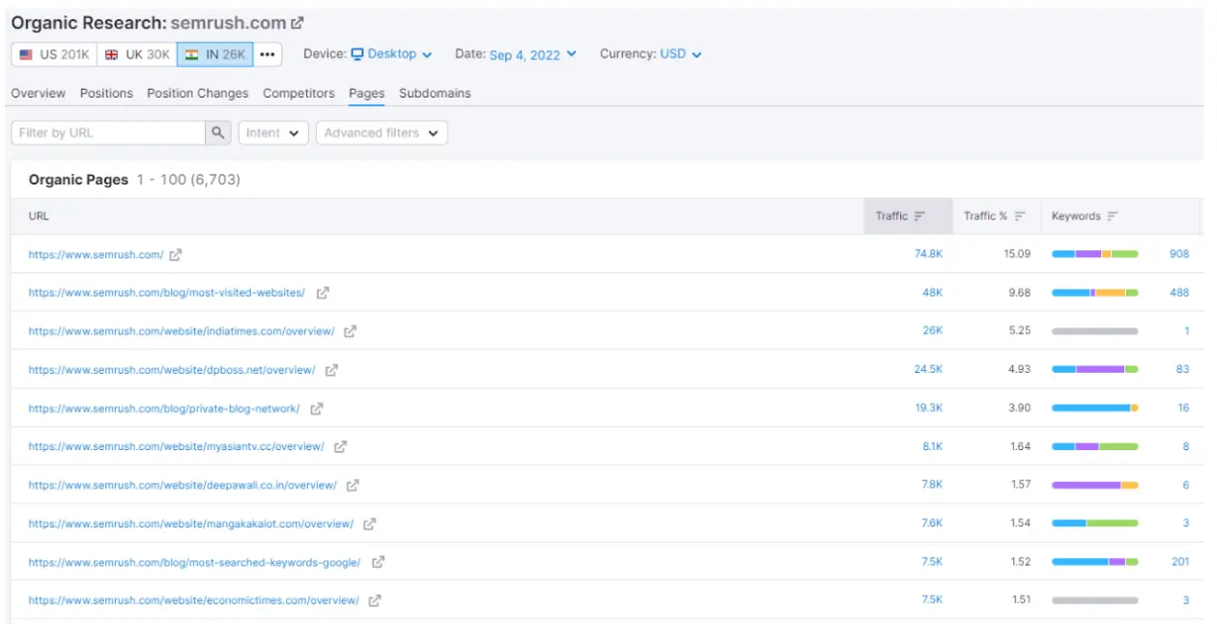Click the Traffic % column sort icon
The height and width of the screenshot is (624, 1217).
tap(1020, 216)
